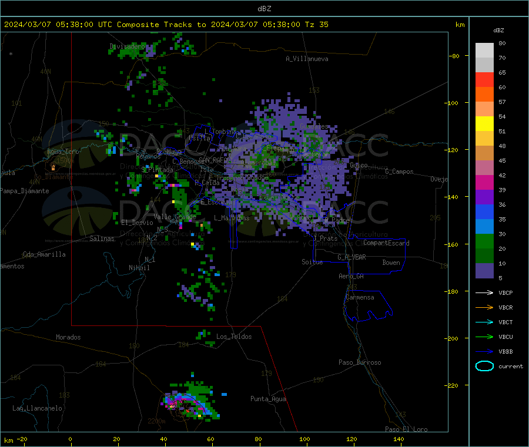The height and width of the screenshot is (447, 529).
Task: Click the '-220' km tick on right axis
Action: click(451, 385)
